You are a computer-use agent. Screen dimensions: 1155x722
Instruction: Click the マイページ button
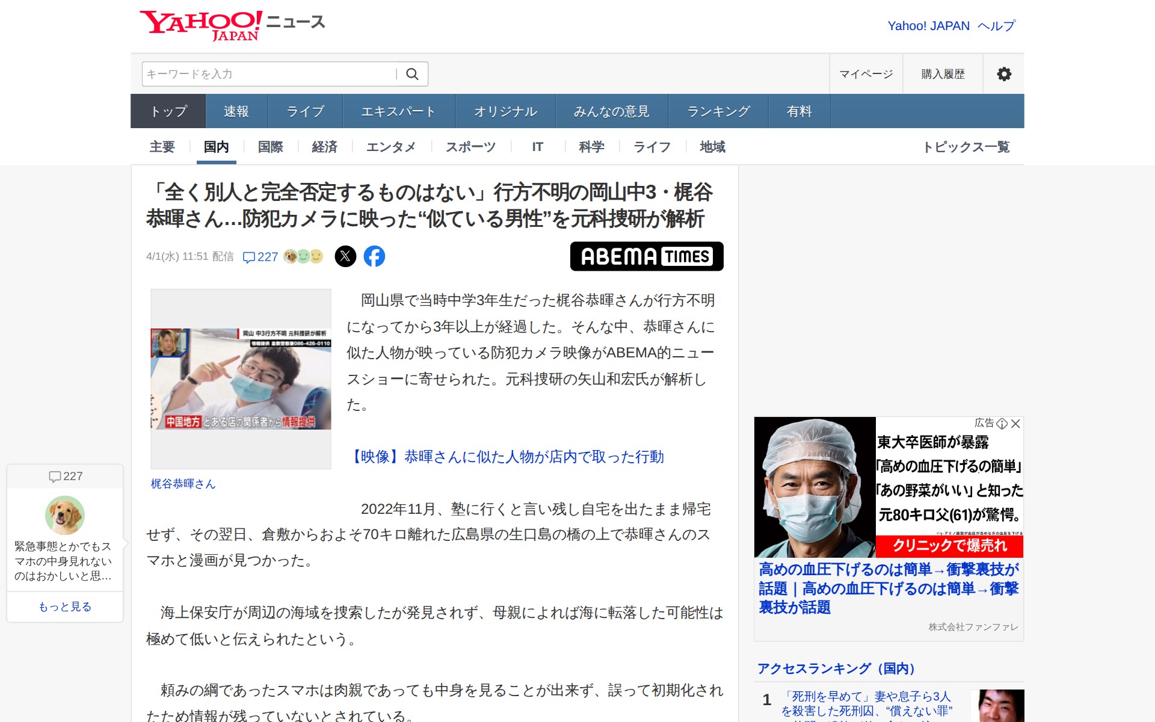pyautogui.click(x=866, y=74)
